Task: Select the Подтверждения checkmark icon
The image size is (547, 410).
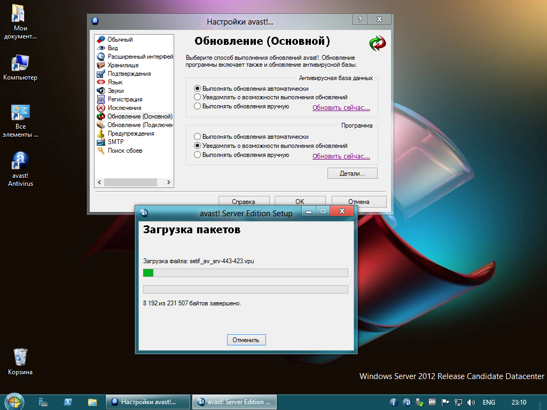Action: click(101, 74)
